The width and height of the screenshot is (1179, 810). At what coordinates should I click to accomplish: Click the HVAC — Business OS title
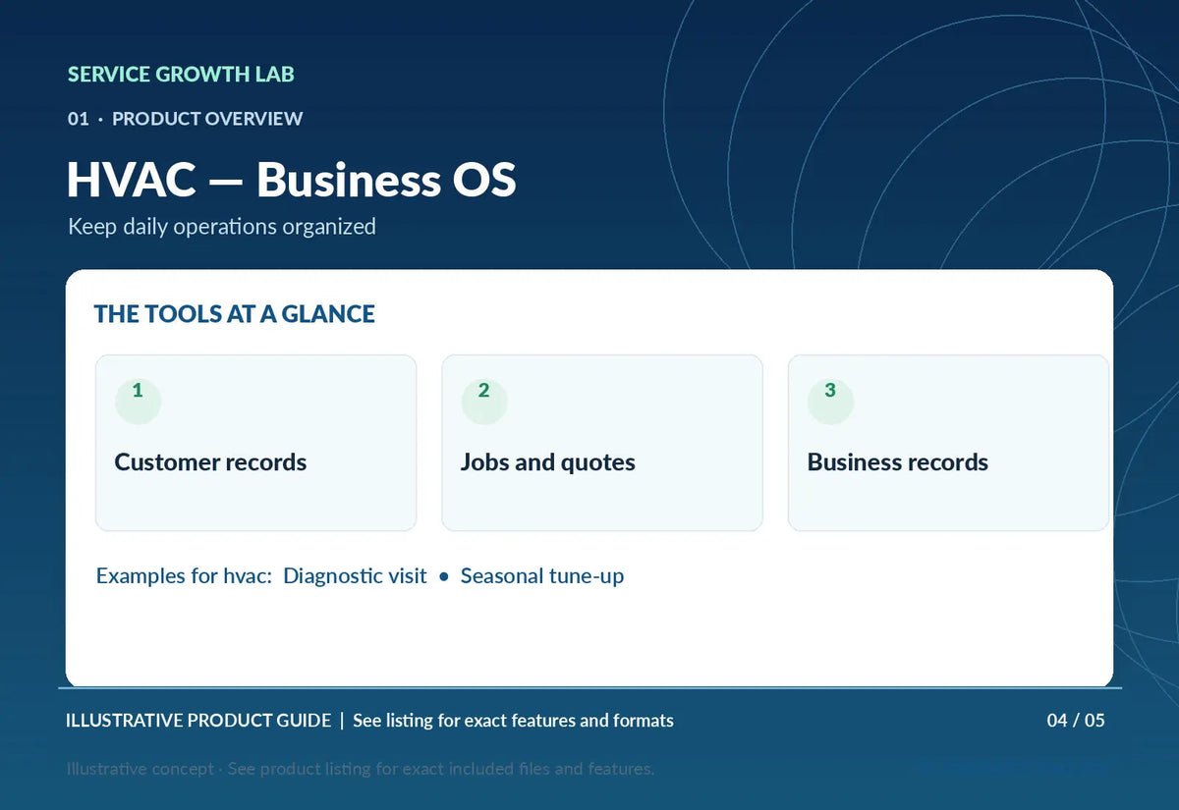[291, 180]
